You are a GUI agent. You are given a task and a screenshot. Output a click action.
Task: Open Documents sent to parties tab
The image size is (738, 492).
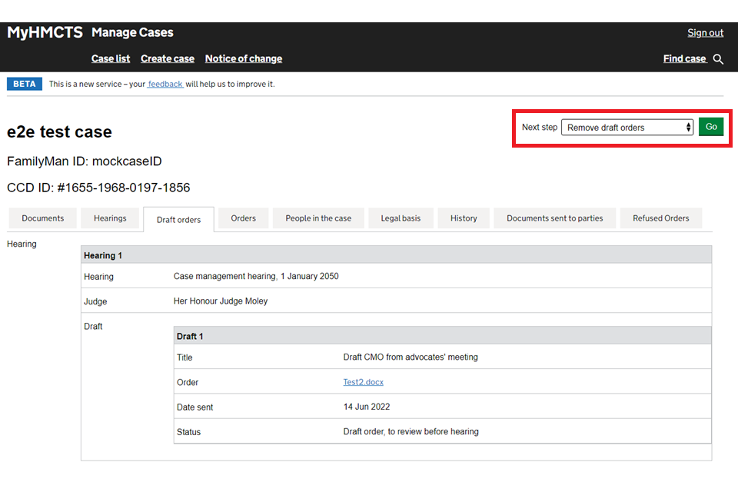[x=554, y=218]
